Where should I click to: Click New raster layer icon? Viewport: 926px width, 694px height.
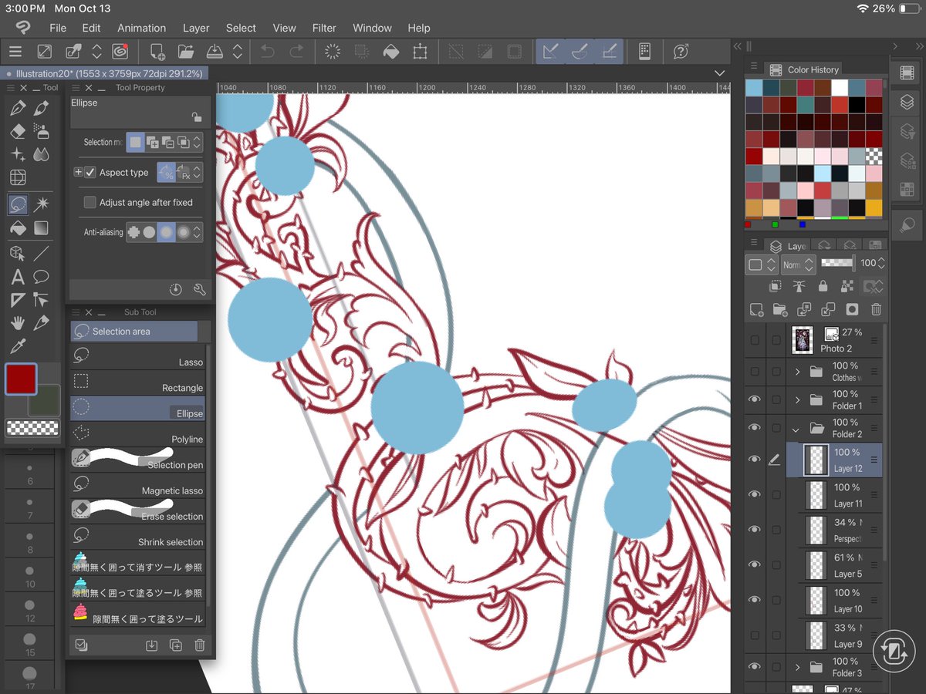[756, 309]
